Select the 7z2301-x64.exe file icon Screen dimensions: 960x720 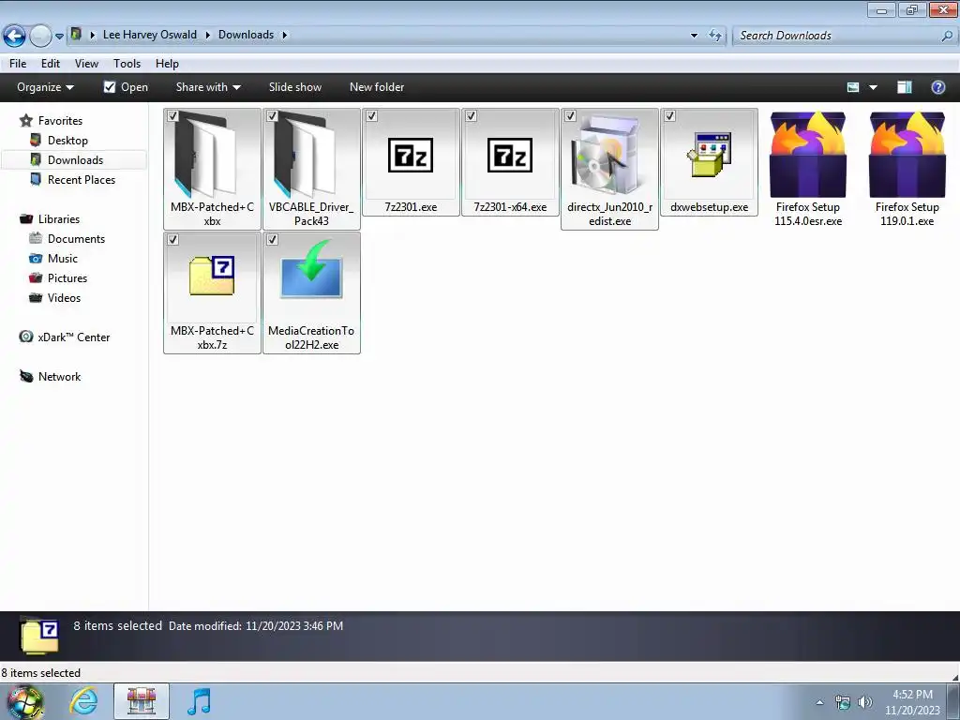click(509, 155)
